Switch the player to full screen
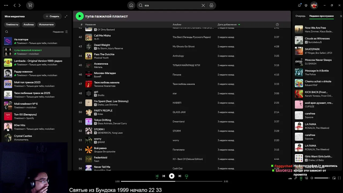343x193 pixels. (340, 178)
